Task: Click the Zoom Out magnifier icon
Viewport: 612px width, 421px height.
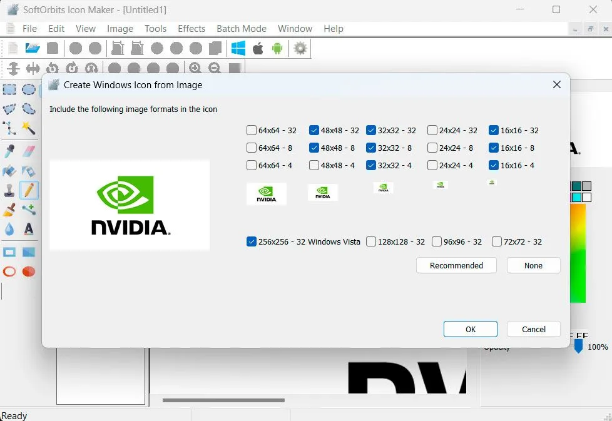Action: 214,68
